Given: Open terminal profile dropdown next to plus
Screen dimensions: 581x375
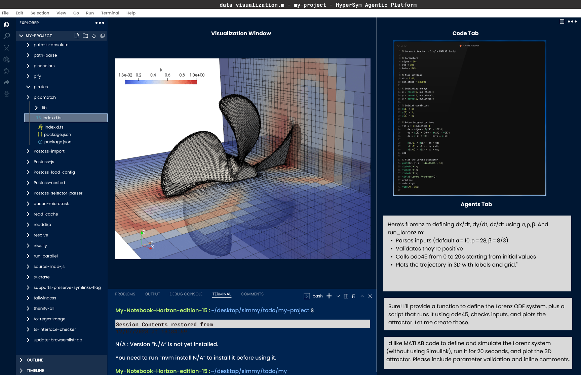Looking at the screenshot, I should [x=338, y=296].
